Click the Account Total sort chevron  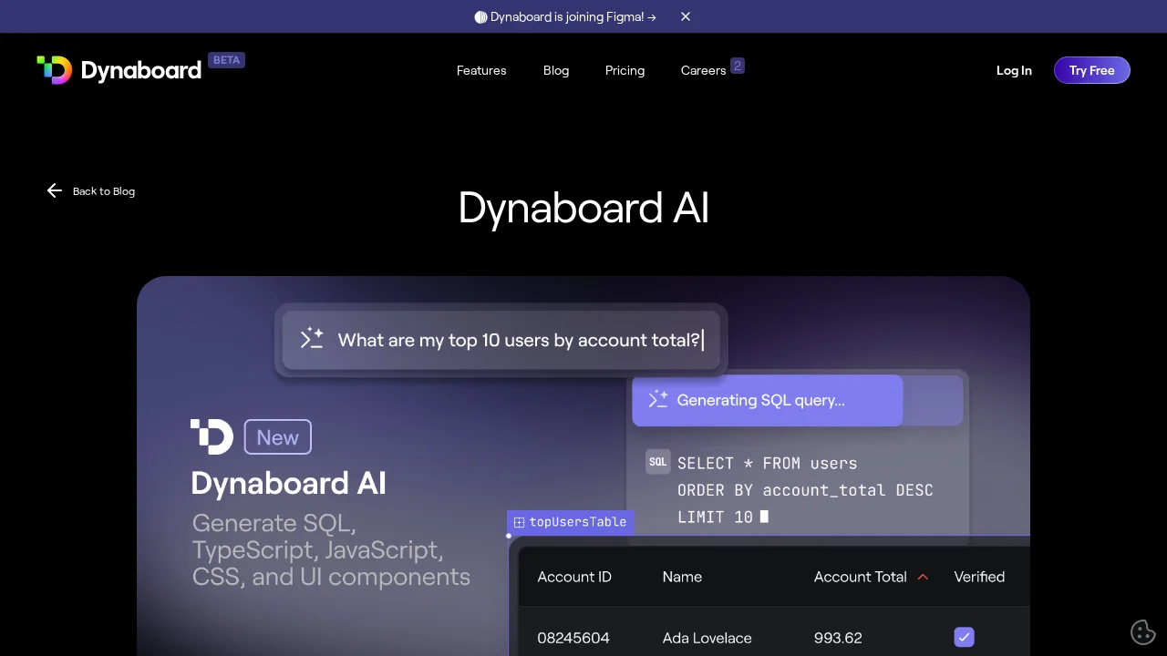pyautogui.click(x=923, y=576)
